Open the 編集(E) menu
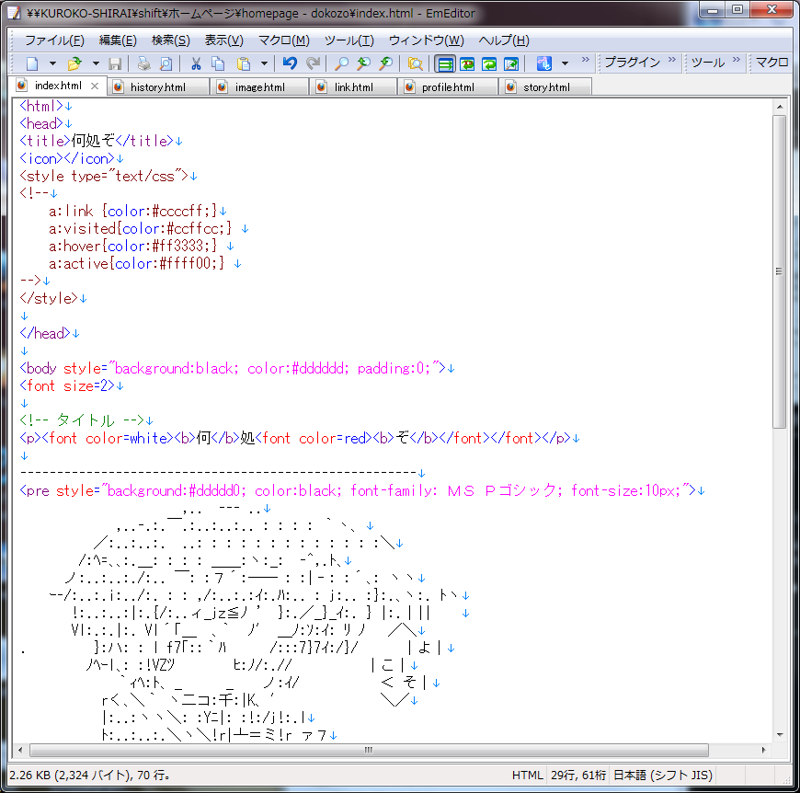 pos(118,40)
